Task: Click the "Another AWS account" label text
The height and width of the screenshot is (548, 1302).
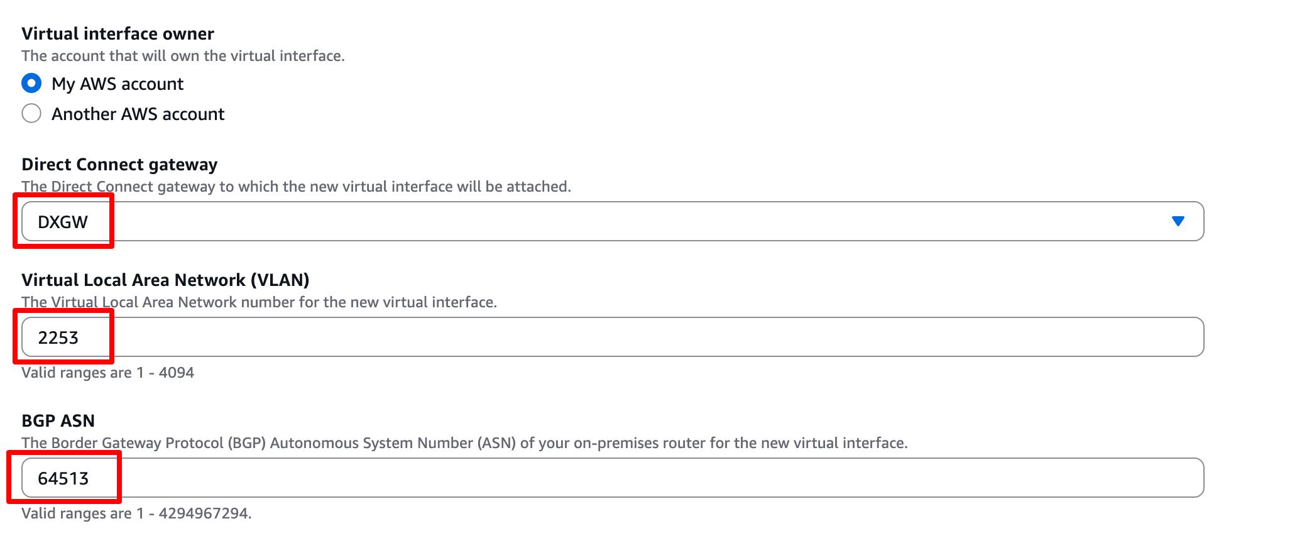Action: coord(138,114)
